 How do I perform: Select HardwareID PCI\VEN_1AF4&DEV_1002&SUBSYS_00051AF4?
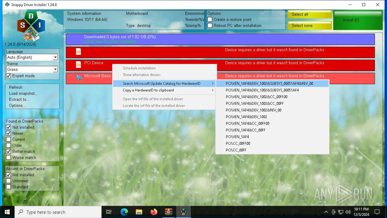[272, 90]
